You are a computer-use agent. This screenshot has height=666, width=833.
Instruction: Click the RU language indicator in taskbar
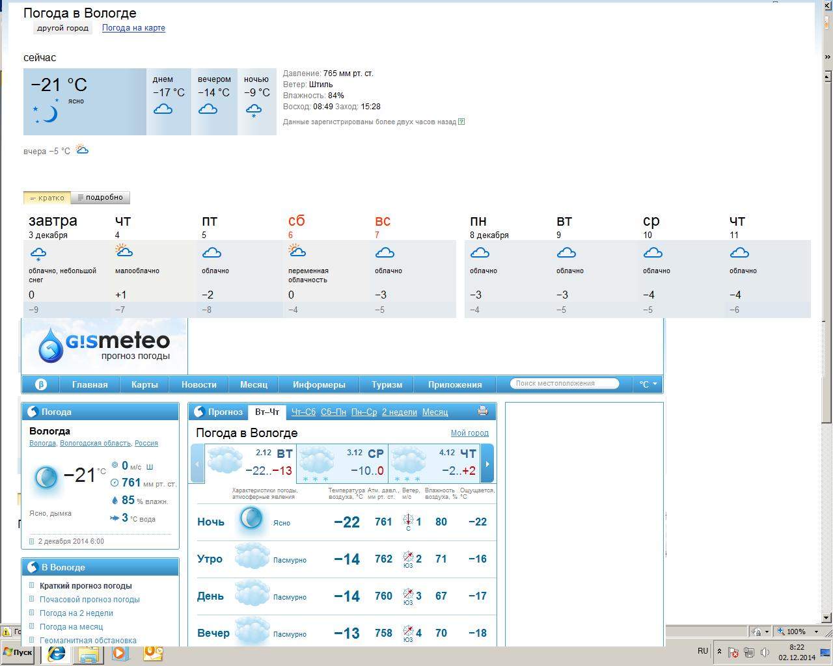[x=703, y=651]
